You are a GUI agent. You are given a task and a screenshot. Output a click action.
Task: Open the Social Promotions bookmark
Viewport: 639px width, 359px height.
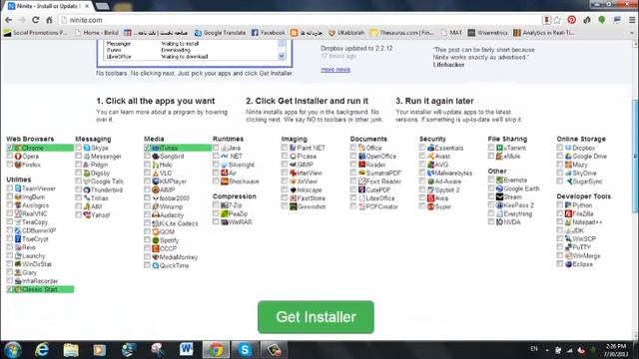click(x=36, y=33)
